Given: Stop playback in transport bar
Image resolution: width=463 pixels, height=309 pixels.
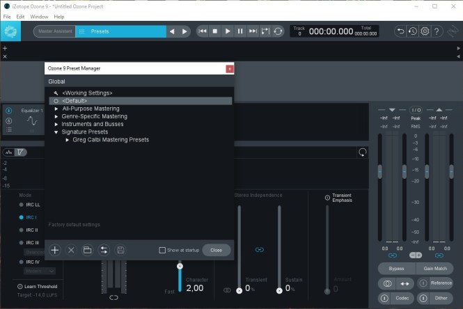Looking at the screenshot, I should click(x=215, y=31).
